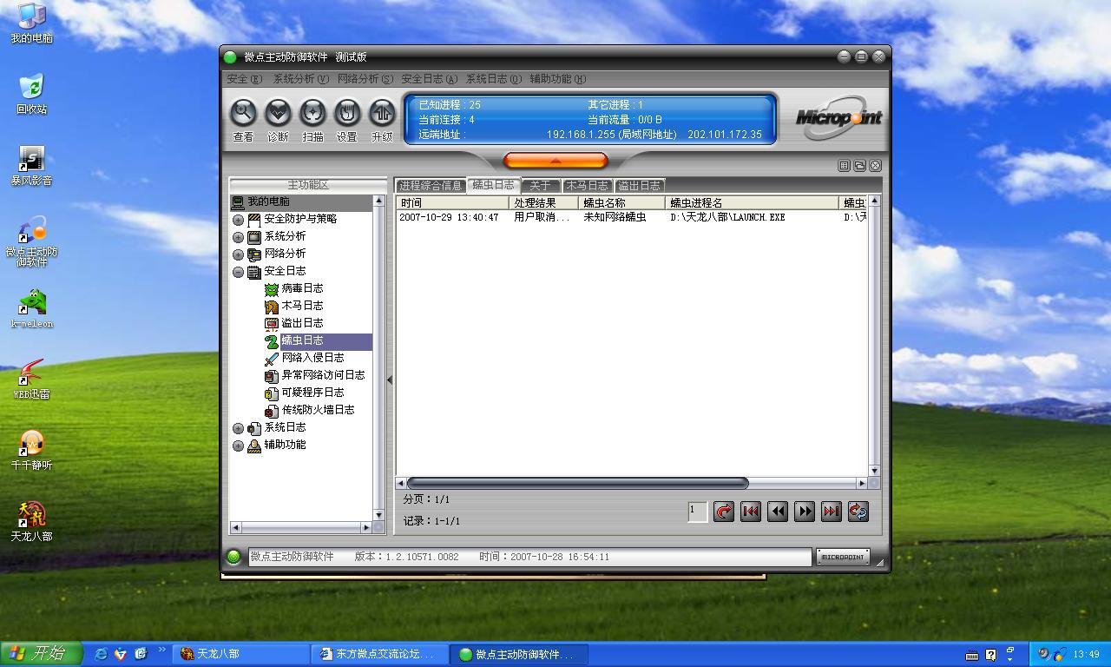This screenshot has height=667, width=1111.
Task: Expand the 辅助功能 tree node
Action: pos(239,446)
